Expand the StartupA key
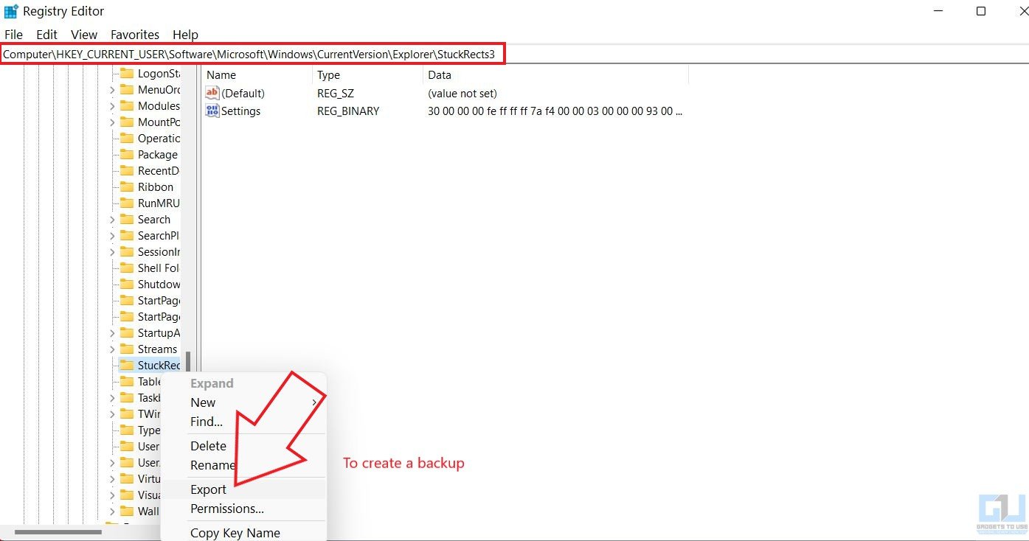The height and width of the screenshot is (541, 1029). (112, 333)
